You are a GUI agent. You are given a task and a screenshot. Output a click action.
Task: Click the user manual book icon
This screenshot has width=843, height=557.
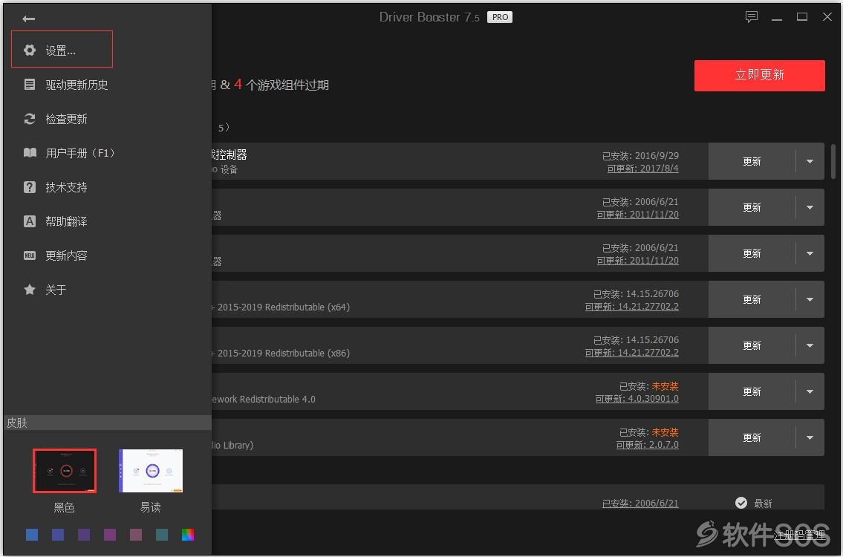[30, 153]
